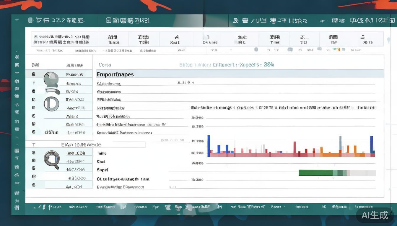This screenshot has height=226, width=397.
Task: Click the round helmet avatar icon
Action: (51, 79)
